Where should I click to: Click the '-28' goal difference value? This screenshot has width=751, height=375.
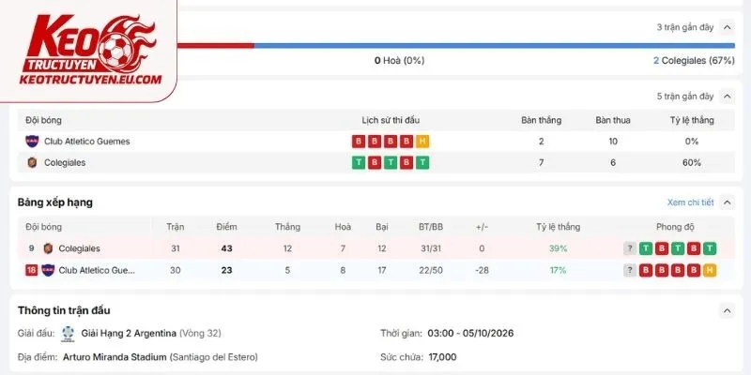482,270
